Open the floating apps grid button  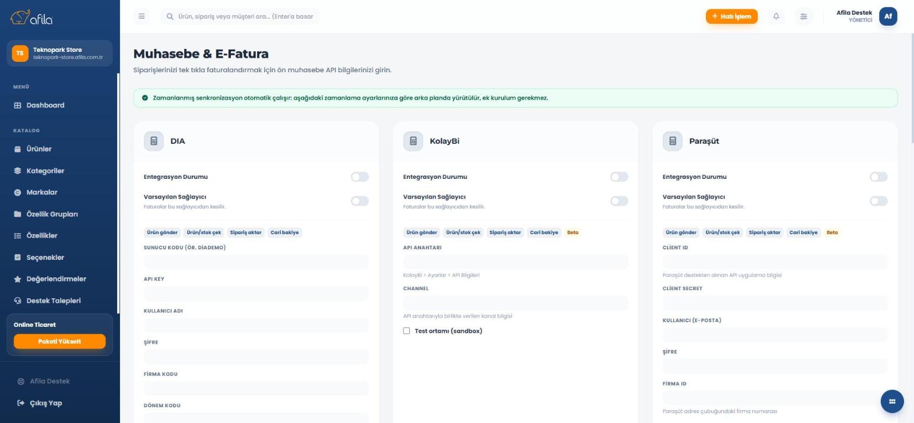point(892,401)
